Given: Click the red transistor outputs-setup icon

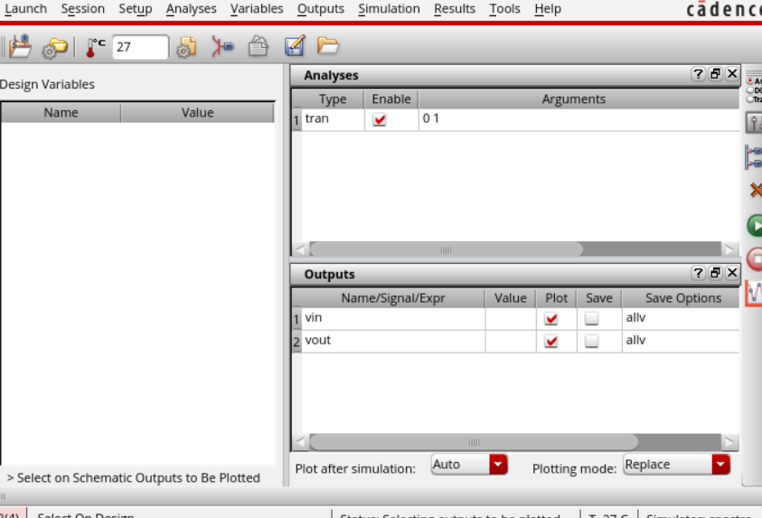Looking at the screenshot, I should tap(222, 47).
